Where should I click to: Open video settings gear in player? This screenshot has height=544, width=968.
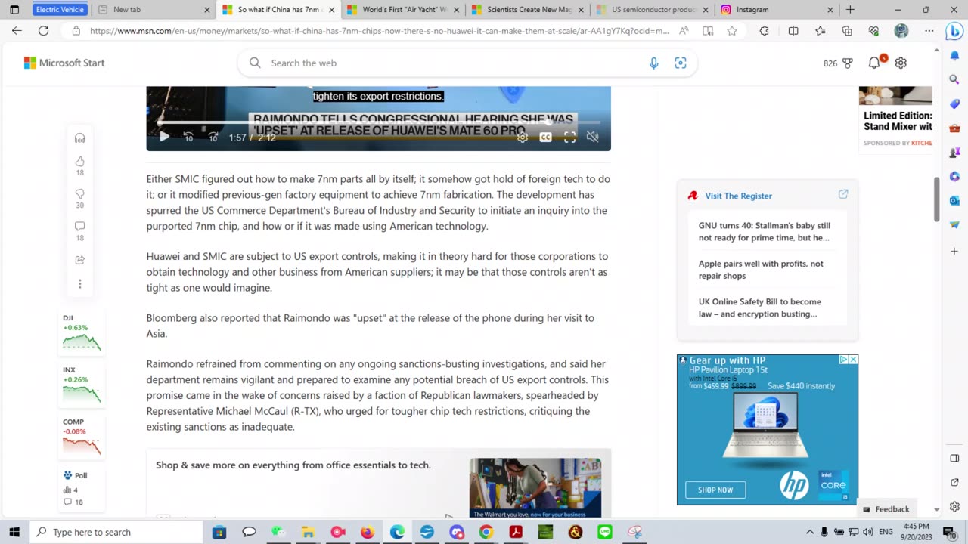[522, 137]
